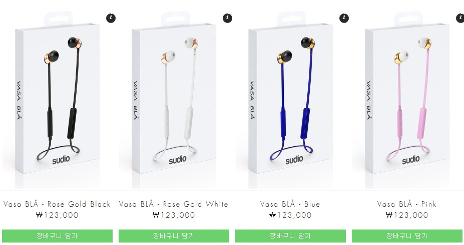Add Vasa BLÅ Blue to cart

point(290,236)
